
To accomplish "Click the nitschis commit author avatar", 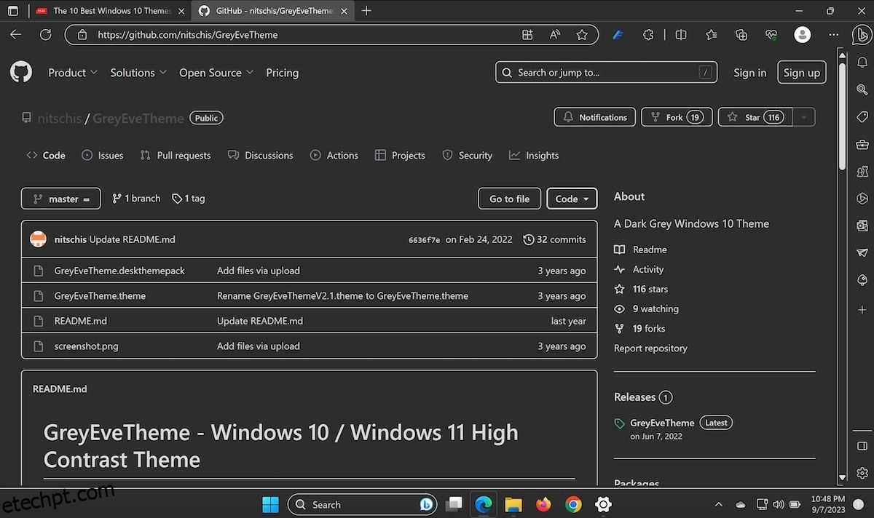I will 38,239.
